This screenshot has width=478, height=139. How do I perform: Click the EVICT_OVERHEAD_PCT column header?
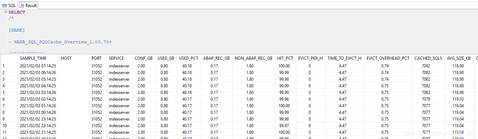(x=388, y=58)
